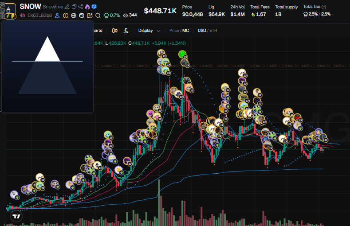Select USD as the chart currency
The height and width of the screenshot is (226, 350).
pyautogui.click(x=202, y=31)
